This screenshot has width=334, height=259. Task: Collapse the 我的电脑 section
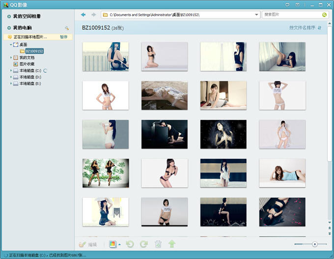pos(9,28)
